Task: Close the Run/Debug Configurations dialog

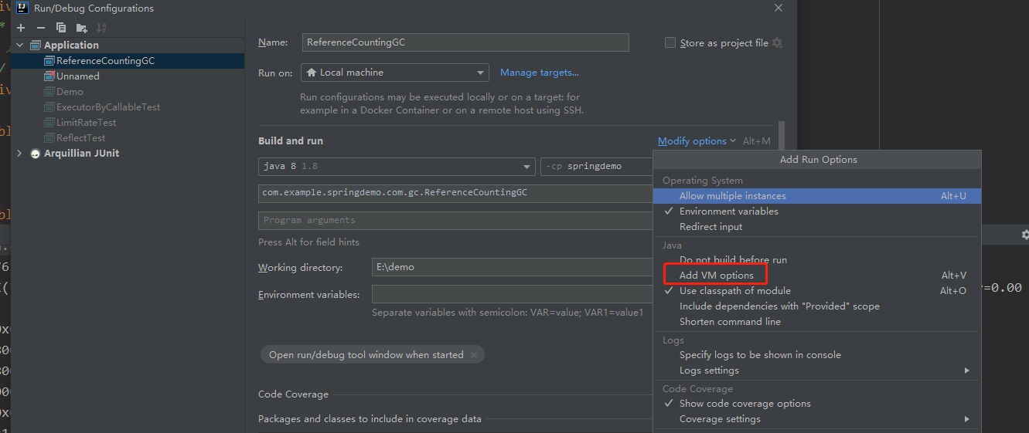Action: [x=779, y=8]
